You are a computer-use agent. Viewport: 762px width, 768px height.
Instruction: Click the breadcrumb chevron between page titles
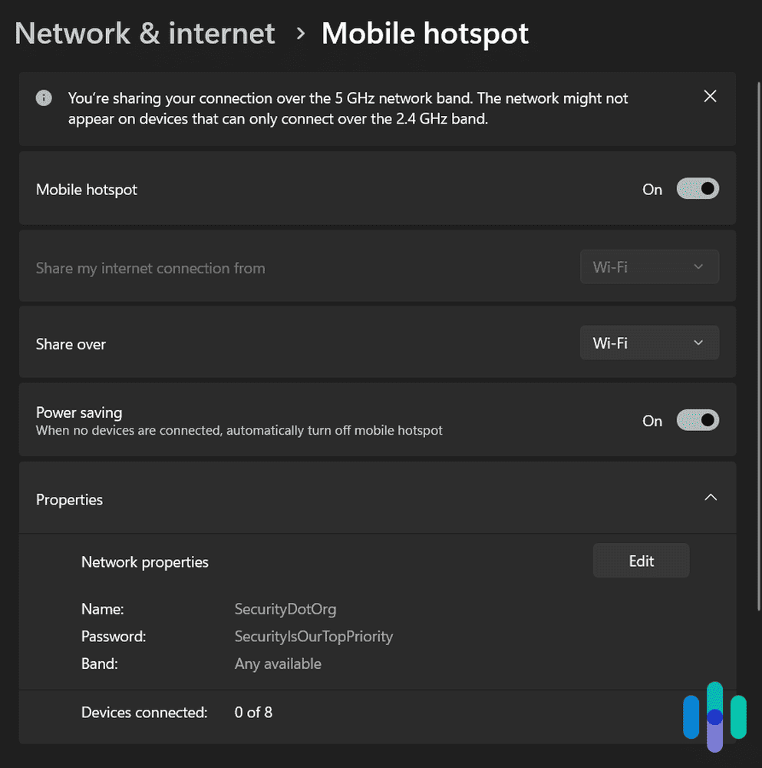(x=299, y=34)
